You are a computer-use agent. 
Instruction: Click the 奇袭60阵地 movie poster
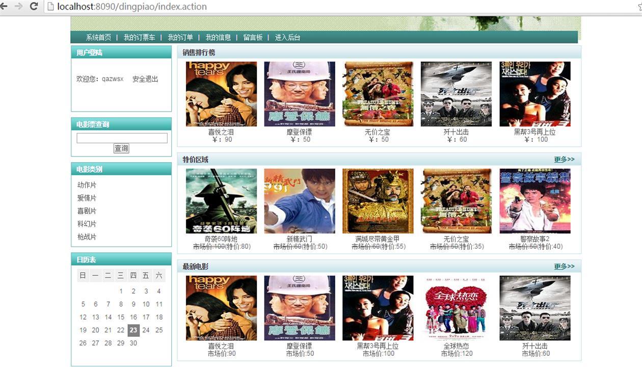(x=221, y=201)
